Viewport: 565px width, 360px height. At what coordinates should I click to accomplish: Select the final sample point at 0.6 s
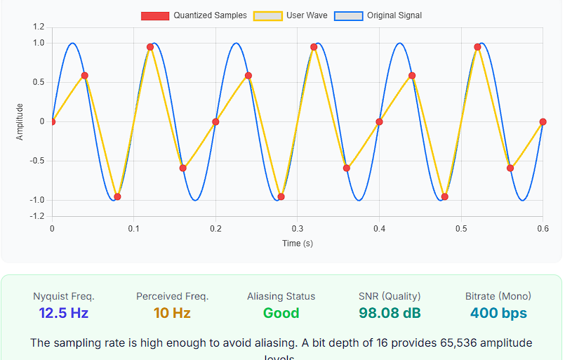[x=543, y=122]
